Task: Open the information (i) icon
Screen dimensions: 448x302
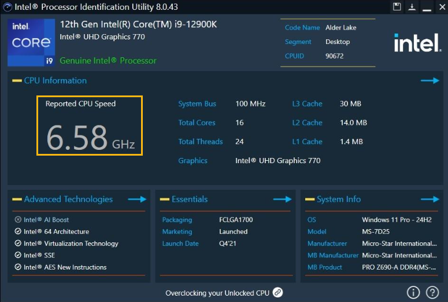Action: pyautogui.click(x=413, y=292)
